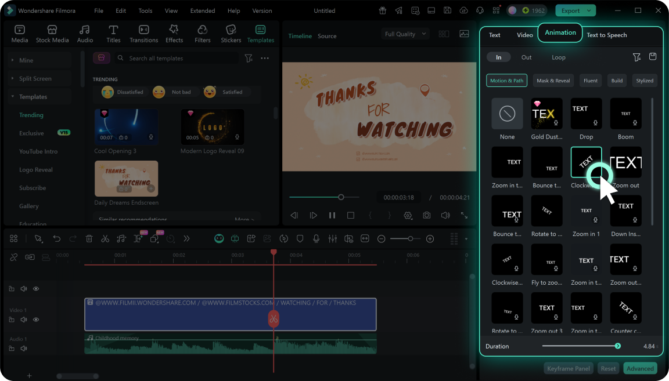
Task: Select Logo Reveal category
Action: point(36,169)
